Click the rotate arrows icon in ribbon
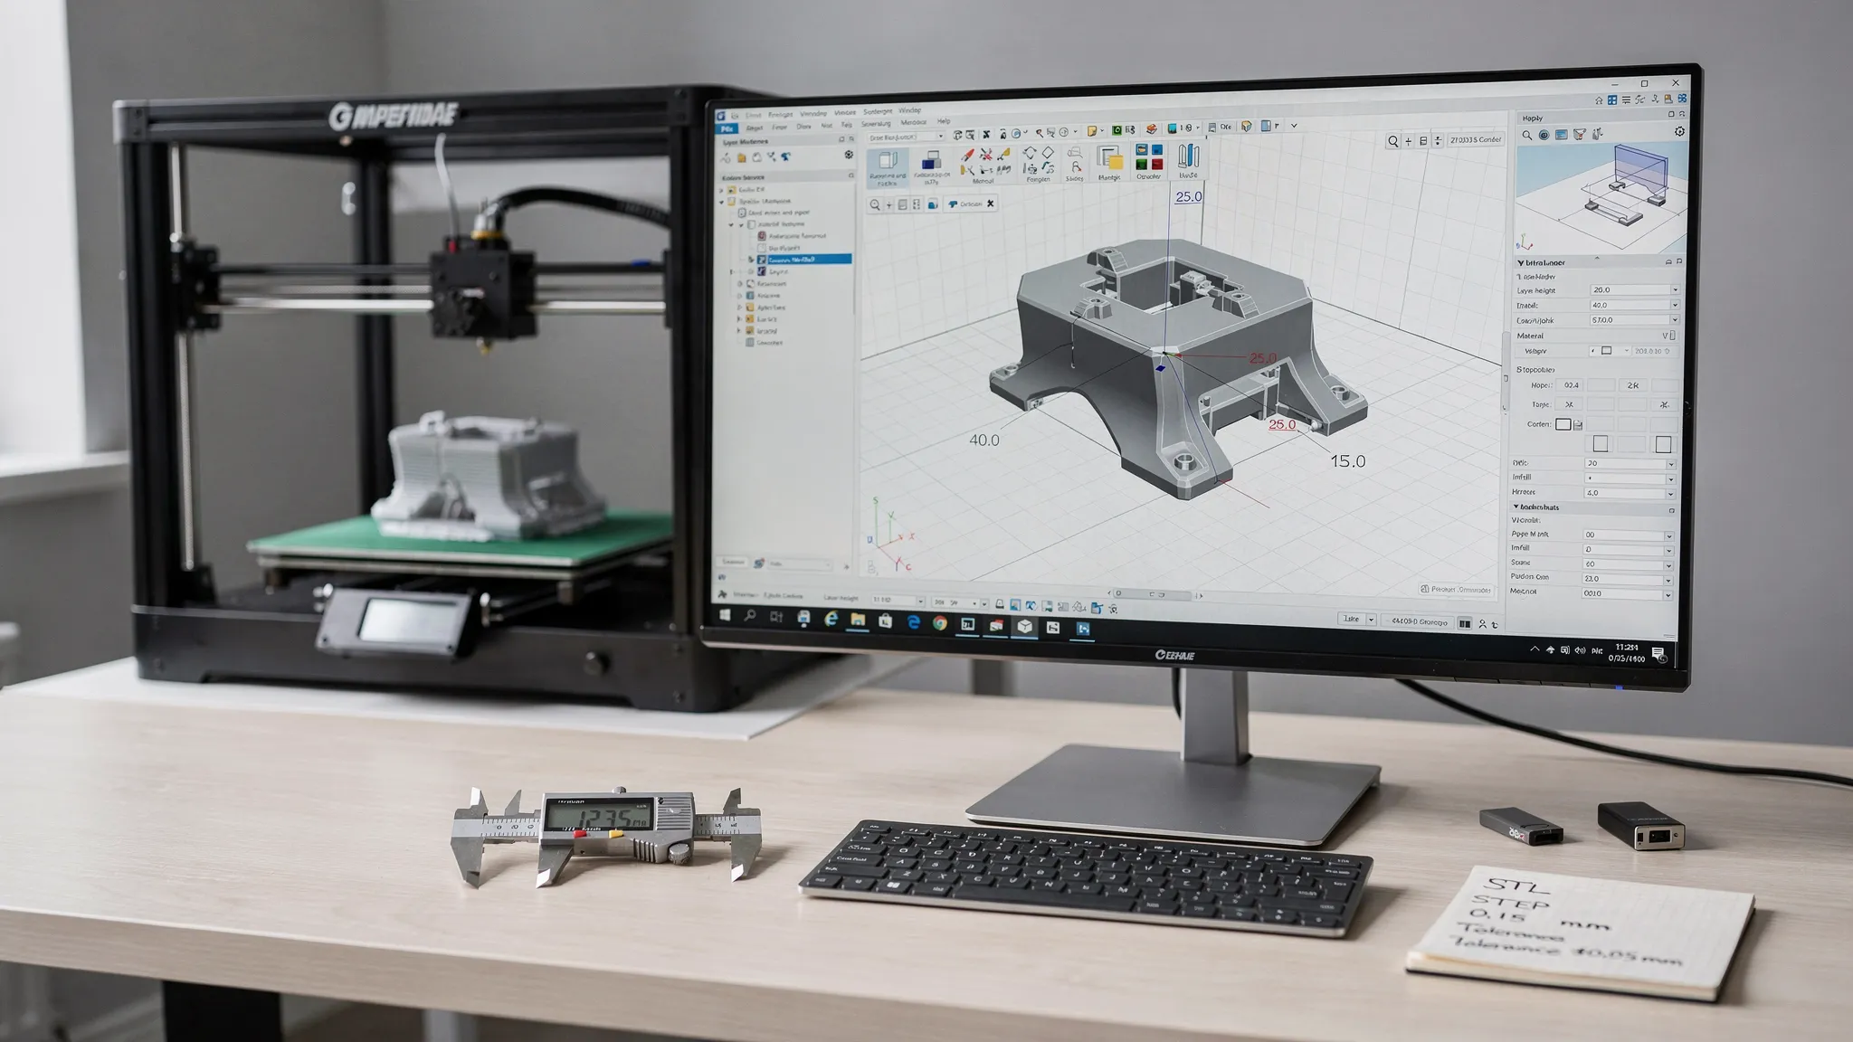 [1030, 153]
